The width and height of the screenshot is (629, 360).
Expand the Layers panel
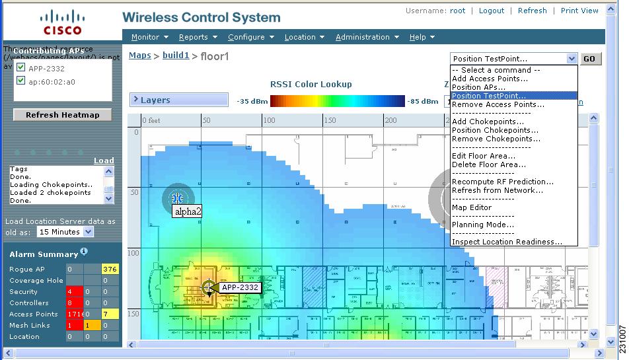[179, 100]
